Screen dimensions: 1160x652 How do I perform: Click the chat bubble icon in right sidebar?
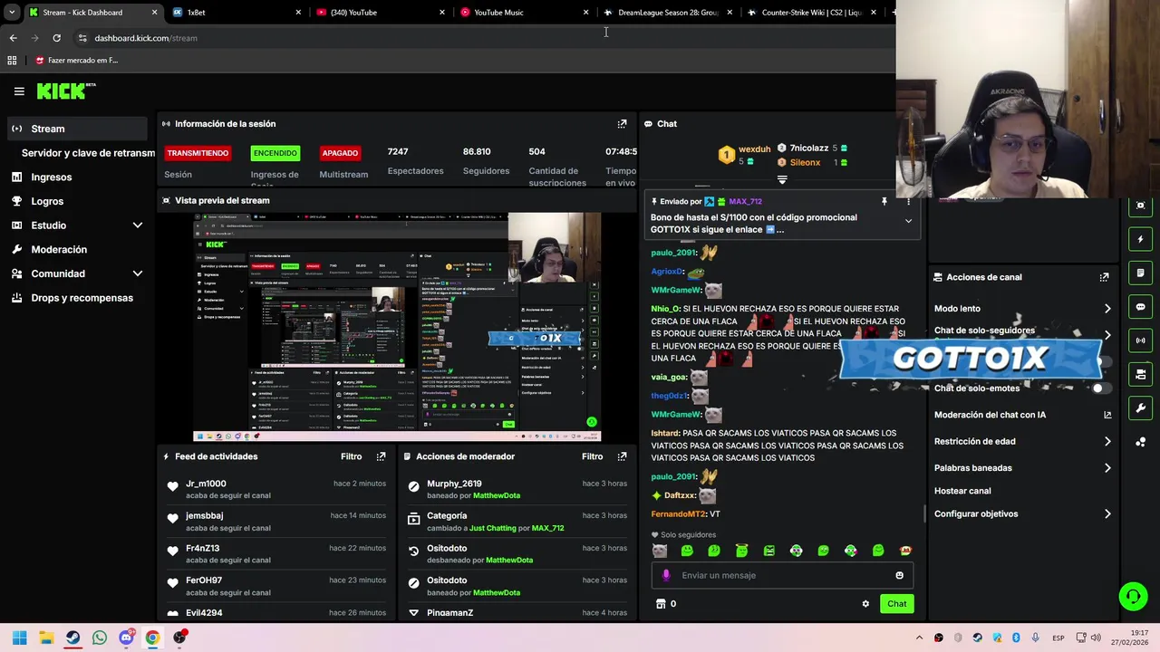point(1140,307)
